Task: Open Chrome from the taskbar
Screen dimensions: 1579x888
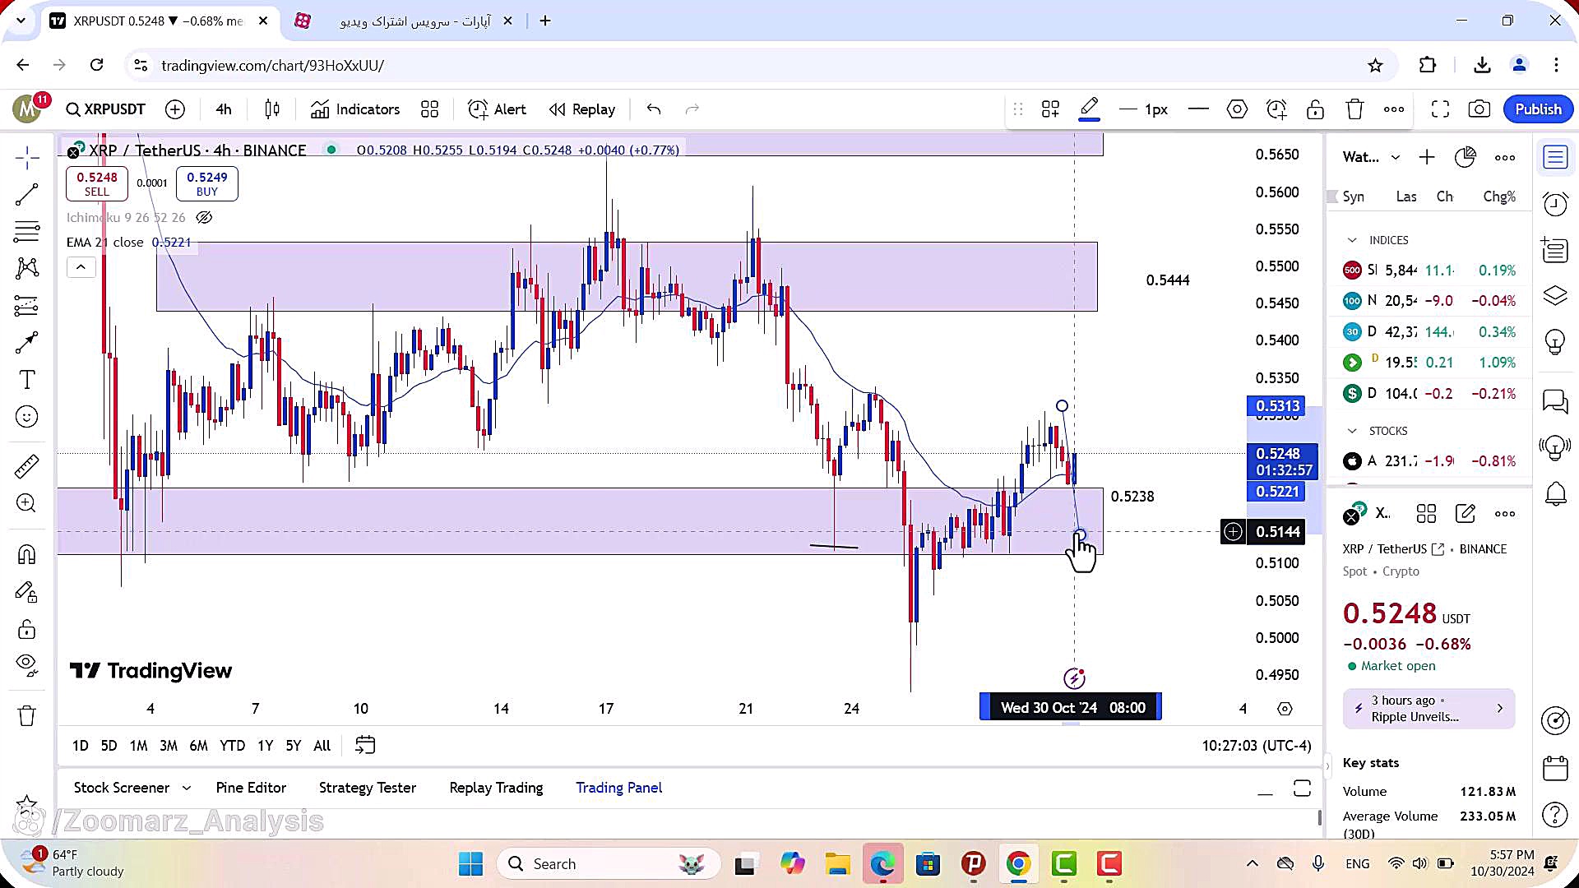Action: tap(1018, 864)
